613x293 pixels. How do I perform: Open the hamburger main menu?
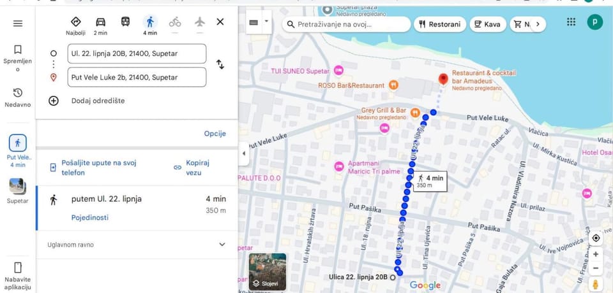point(18,24)
